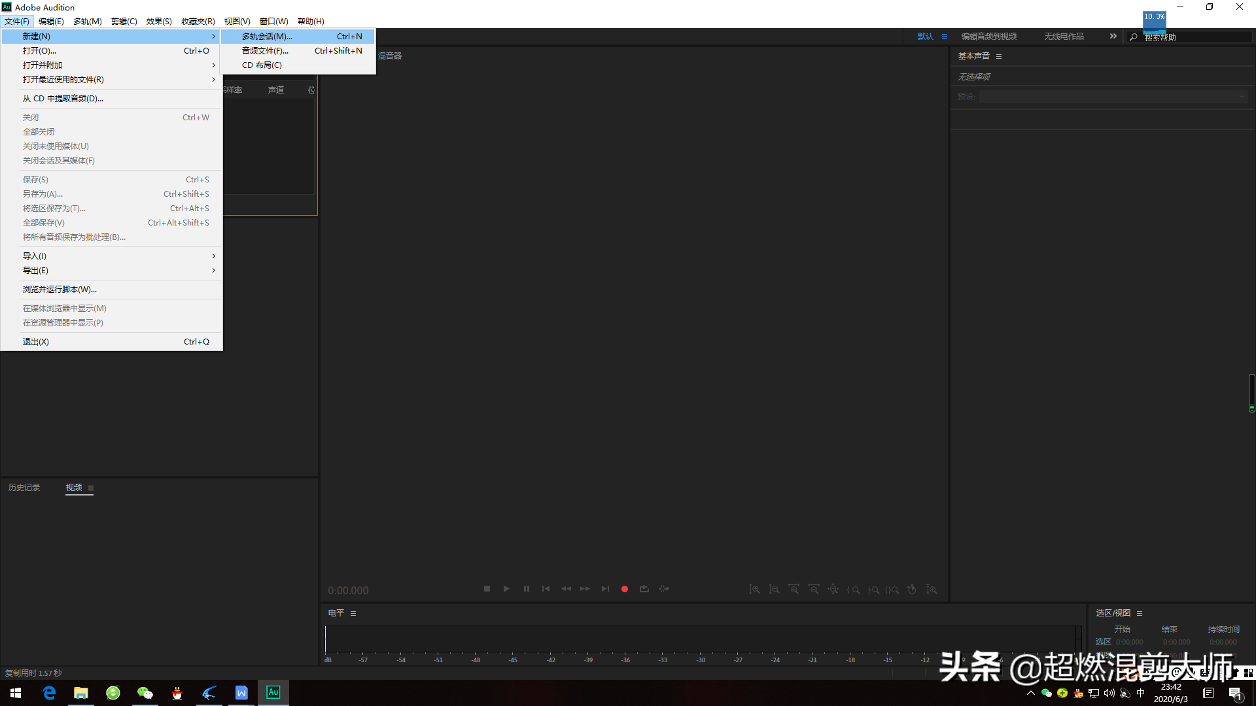This screenshot has width=1256, height=706.
Task: Open the Edit (编辑) menu
Action: pos(51,22)
